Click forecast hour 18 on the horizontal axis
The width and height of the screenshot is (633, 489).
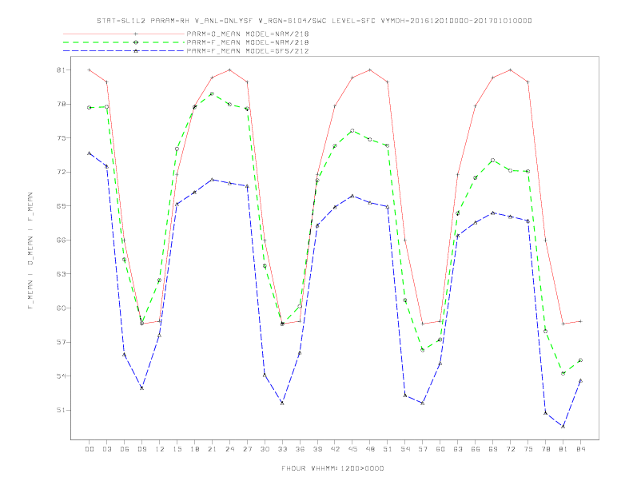tap(194, 449)
